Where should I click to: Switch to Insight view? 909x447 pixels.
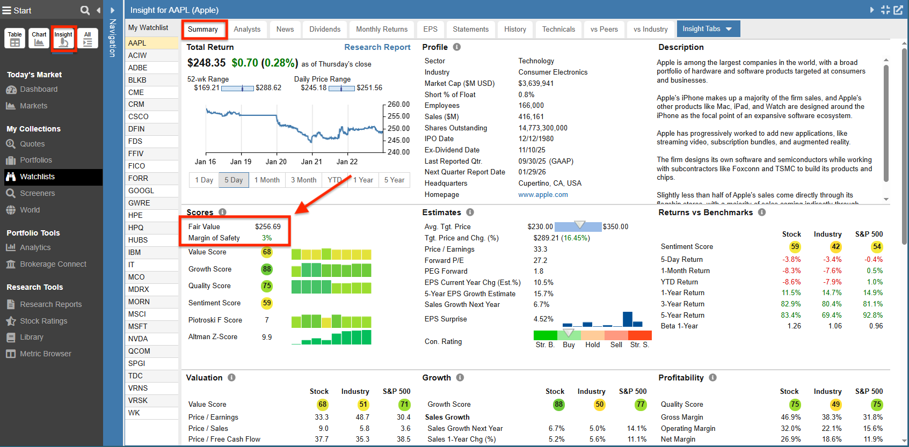coord(63,39)
